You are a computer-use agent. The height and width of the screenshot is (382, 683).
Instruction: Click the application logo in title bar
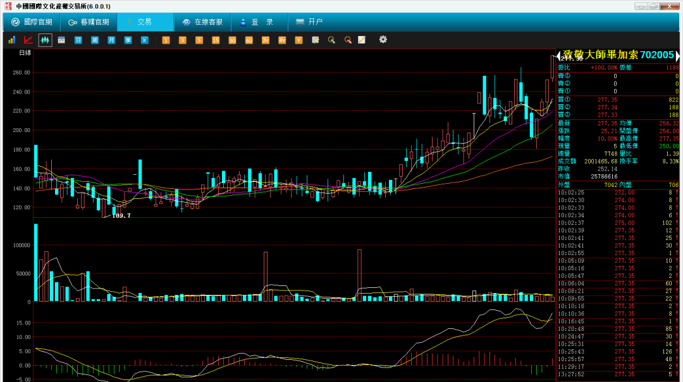(x=8, y=6)
